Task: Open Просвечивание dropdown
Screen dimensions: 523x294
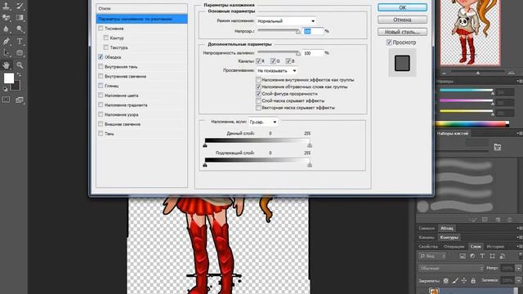Action: (276, 71)
